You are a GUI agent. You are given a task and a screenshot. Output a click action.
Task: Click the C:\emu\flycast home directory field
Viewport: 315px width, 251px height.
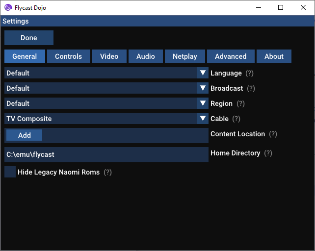[106, 154]
